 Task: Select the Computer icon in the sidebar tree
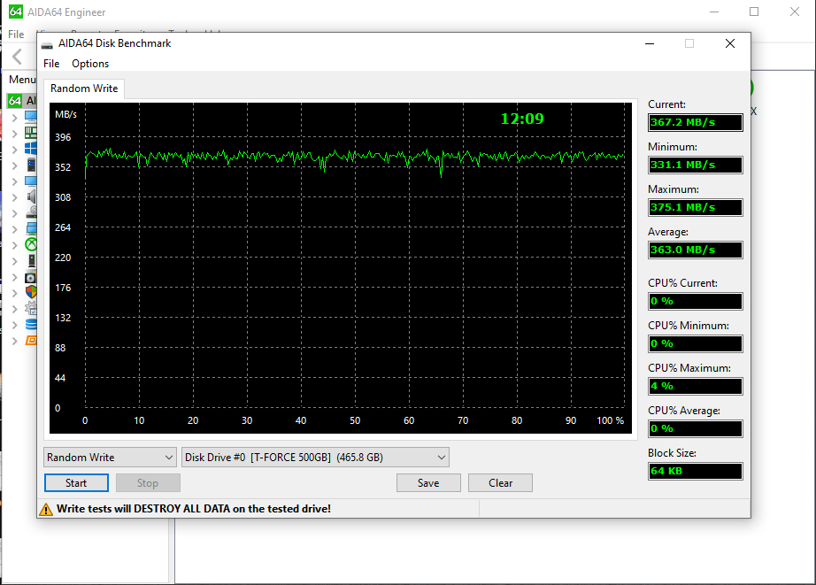(31, 117)
